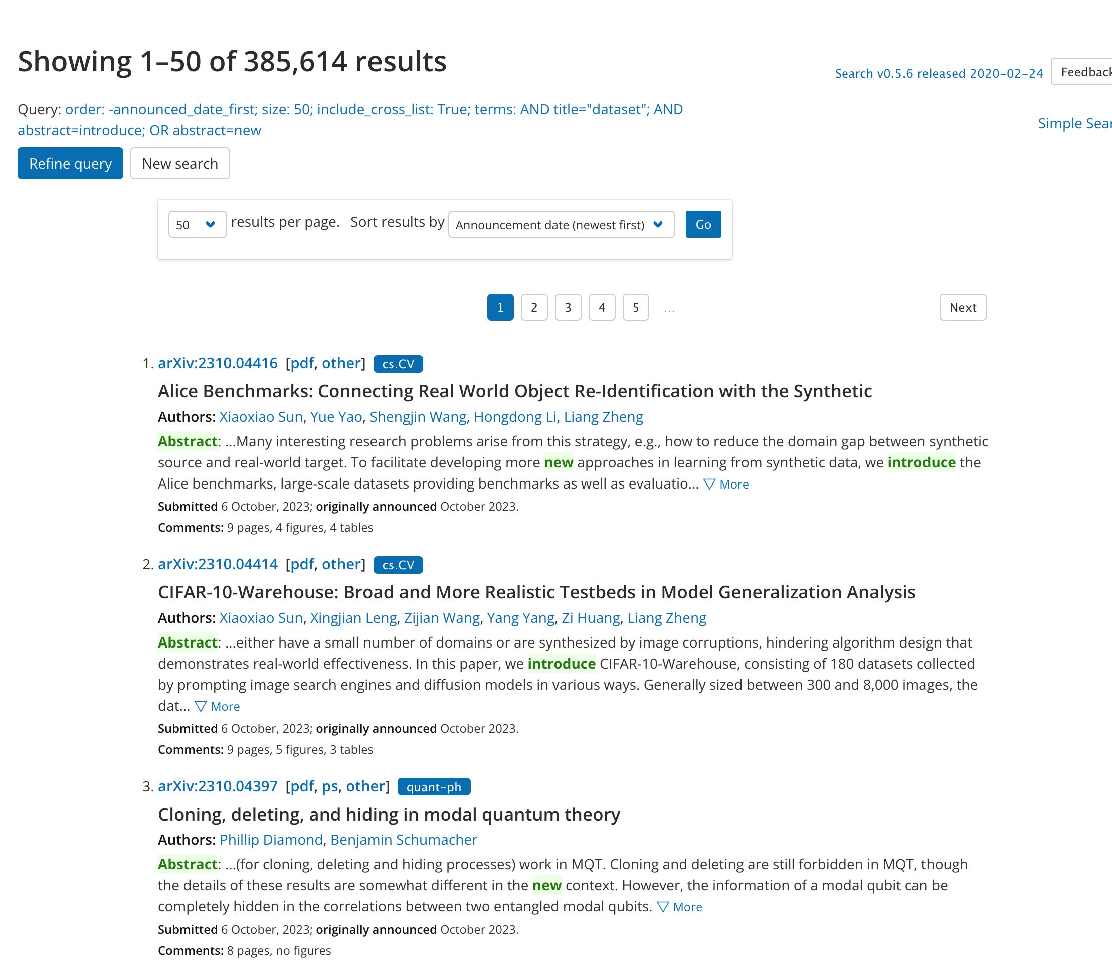The height and width of the screenshot is (968, 1112).
Task: Jump to page 3 of results
Action: click(567, 307)
